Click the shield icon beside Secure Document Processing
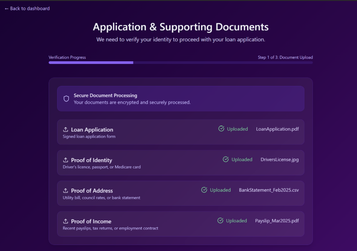 (x=66, y=99)
